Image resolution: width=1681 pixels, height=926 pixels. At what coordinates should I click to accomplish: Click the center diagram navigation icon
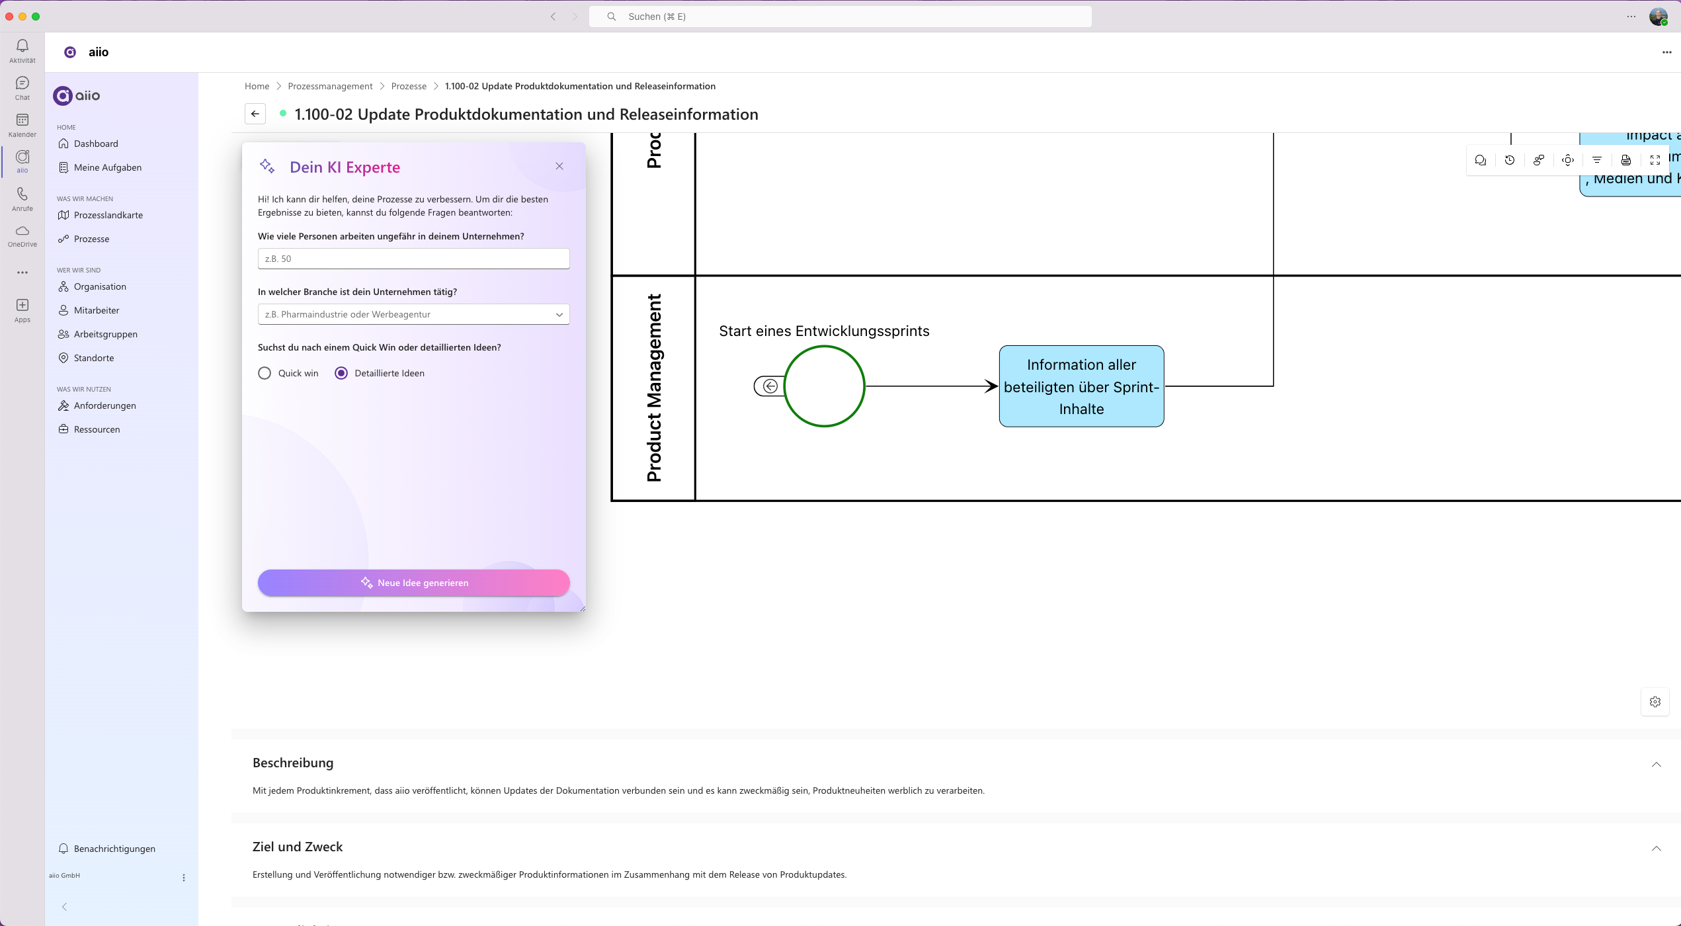pos(1568,160)
